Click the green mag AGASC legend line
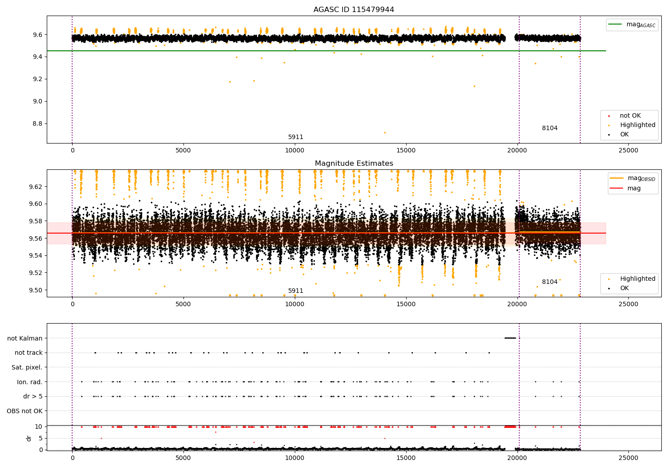Image resolution: width=668 pixels, height=468 pixels. point(615,25)
